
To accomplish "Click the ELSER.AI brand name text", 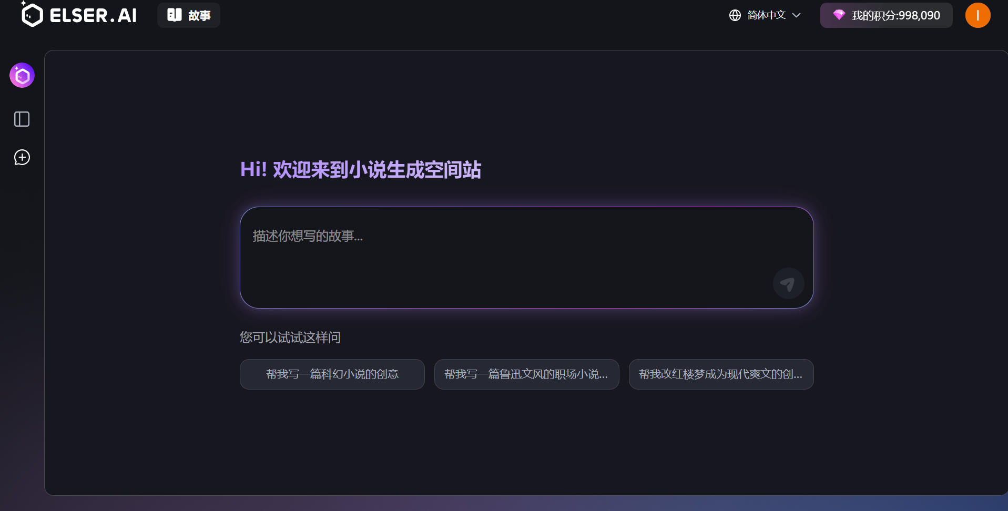I will 93,16.
